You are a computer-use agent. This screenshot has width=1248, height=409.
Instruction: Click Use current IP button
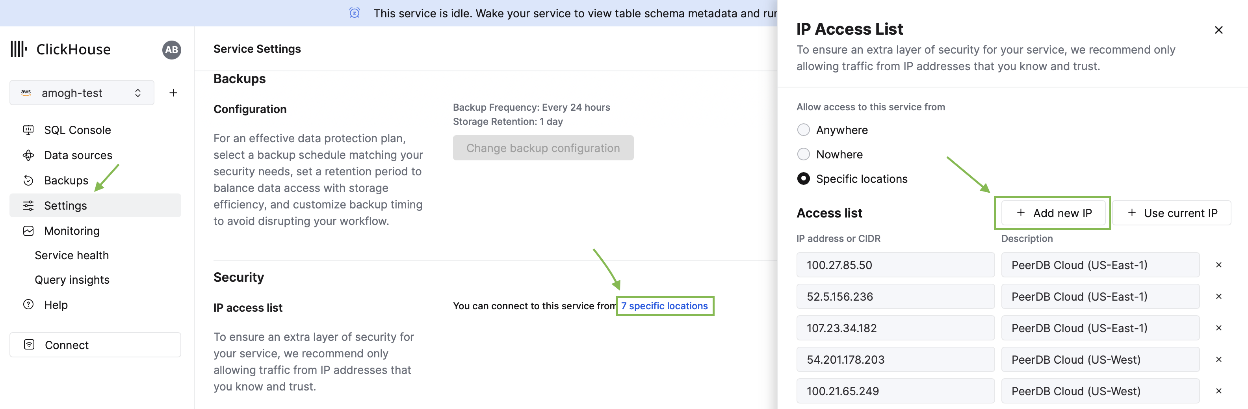point(1172,213)
